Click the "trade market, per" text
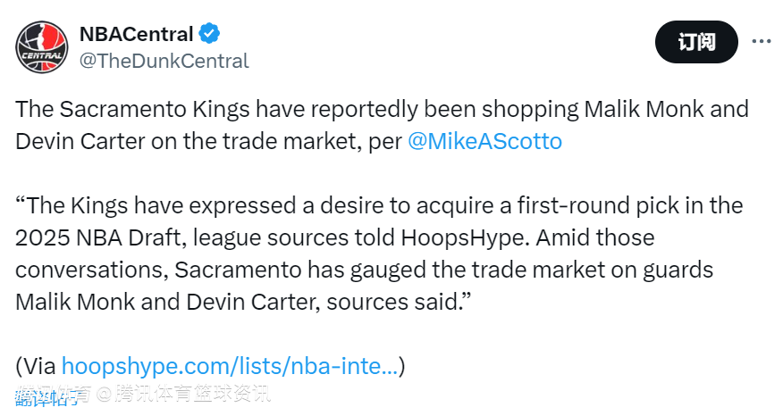Screen dimensions: 783x416 click(312, 142)
